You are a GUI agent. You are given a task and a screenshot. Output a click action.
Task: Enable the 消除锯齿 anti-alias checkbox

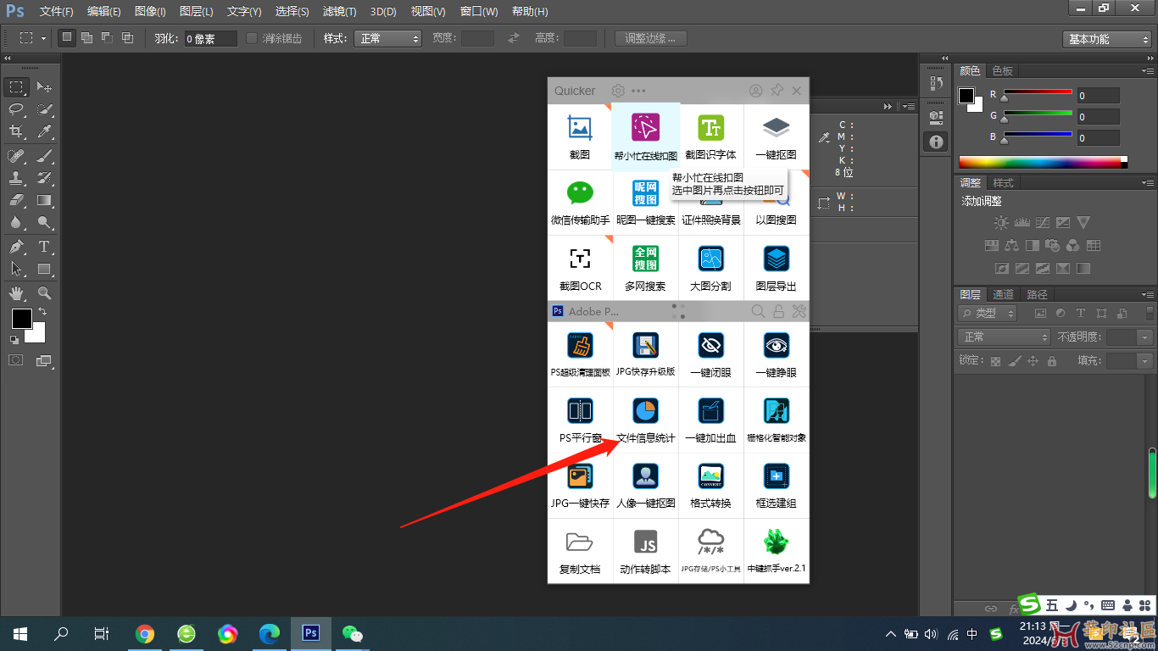(252, 38)
